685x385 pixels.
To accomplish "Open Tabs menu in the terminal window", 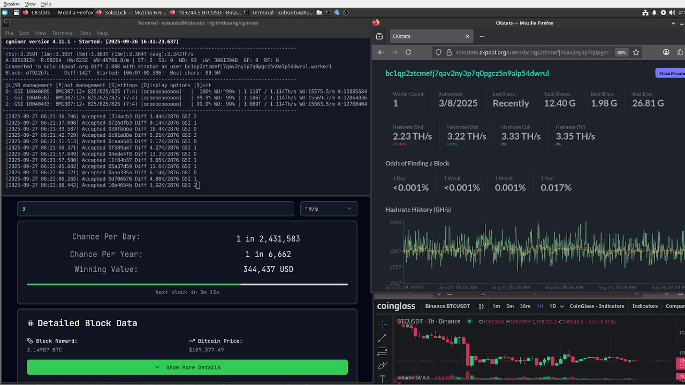I will [x=85, y=33].
